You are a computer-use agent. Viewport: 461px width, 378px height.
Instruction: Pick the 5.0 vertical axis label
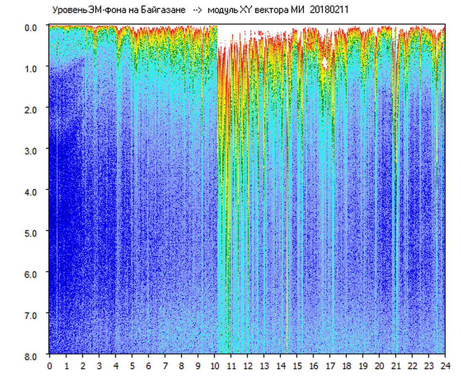(x=32, y=232)
